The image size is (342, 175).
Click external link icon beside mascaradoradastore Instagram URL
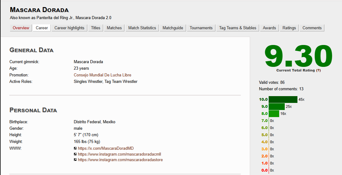(x=75, y=160)
